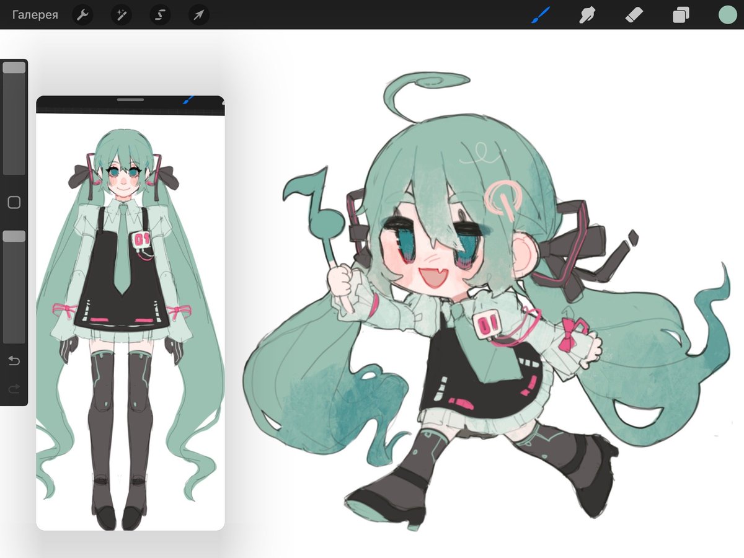Open the Adjustments magic wand menu

pos(121,15)
